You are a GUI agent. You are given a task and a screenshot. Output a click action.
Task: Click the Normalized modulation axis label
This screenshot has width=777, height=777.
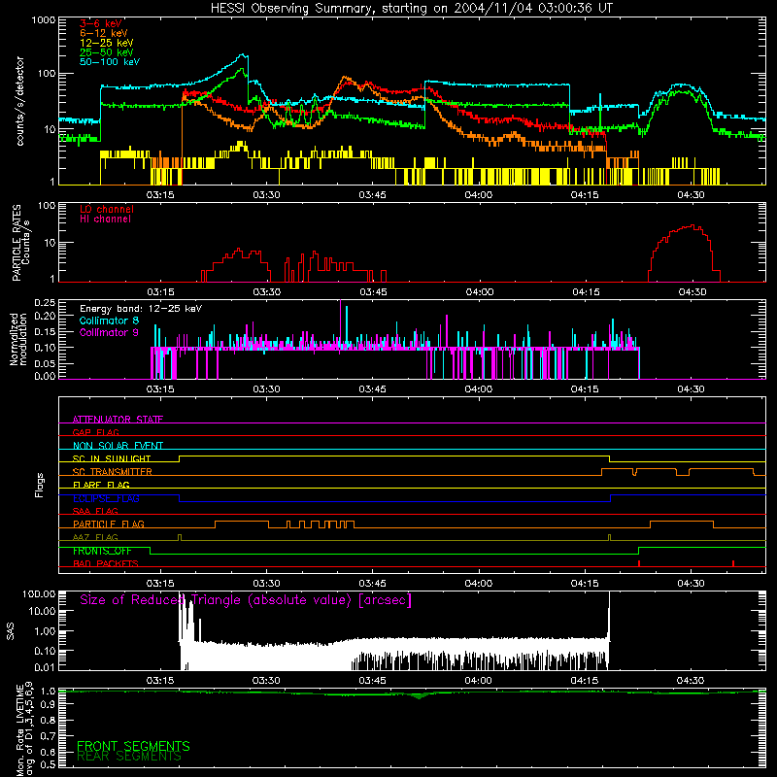(18, 339)
